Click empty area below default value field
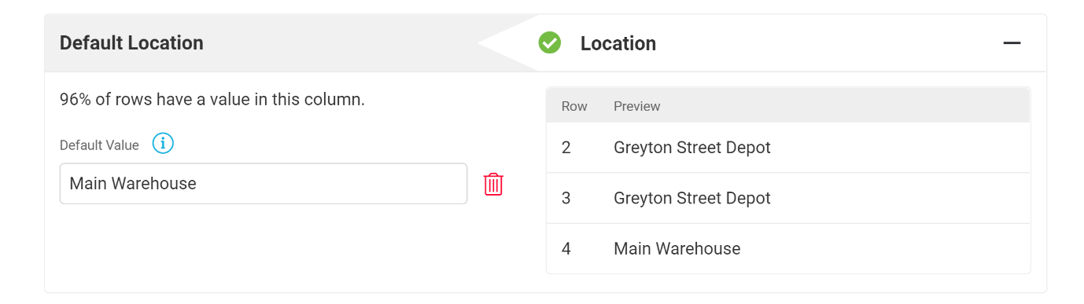The image size is (1084, 304). 264,247
